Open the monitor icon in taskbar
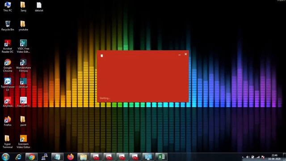Viewport: 286px width, 161px height. point(148,157)
